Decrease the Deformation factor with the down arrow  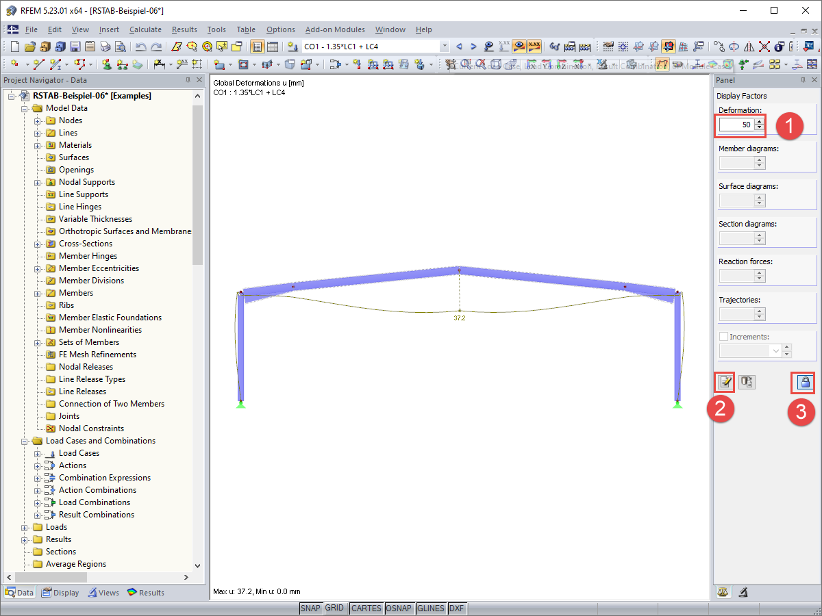pyautogui.click(x=759, y=129)
